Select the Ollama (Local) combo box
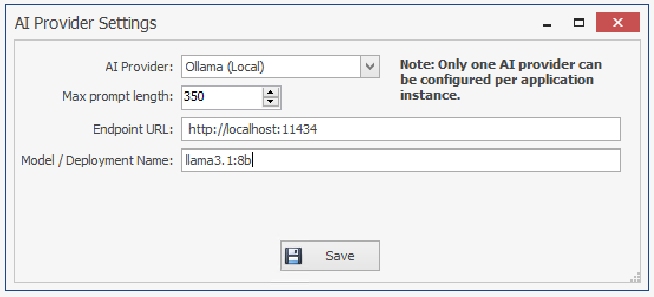Viewport: 654px width, 297px height. coord(272,67)
